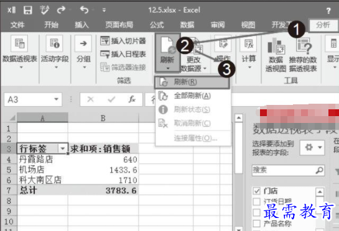Select cell with value 1433.6
The image size is (339, 231).
pyautogui.click(x=103, y=170)
